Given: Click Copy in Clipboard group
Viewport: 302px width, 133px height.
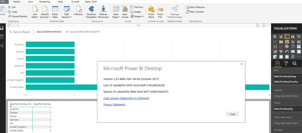Looking at the screenshot, I should click(x=12, y=12).
